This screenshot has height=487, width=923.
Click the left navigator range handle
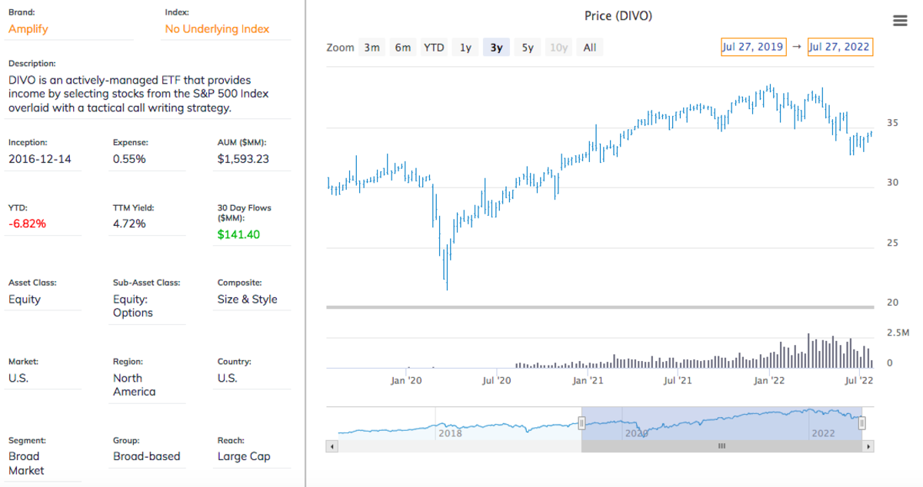(581, 422)
